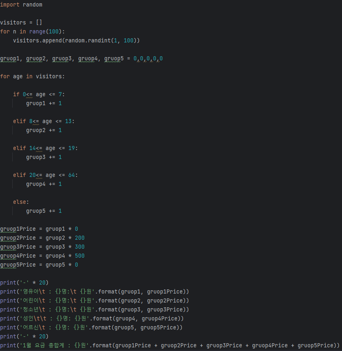342x351 pixels.
Task: Click the 'range' keyword in the for-n loop
Action: click(37, 31)
